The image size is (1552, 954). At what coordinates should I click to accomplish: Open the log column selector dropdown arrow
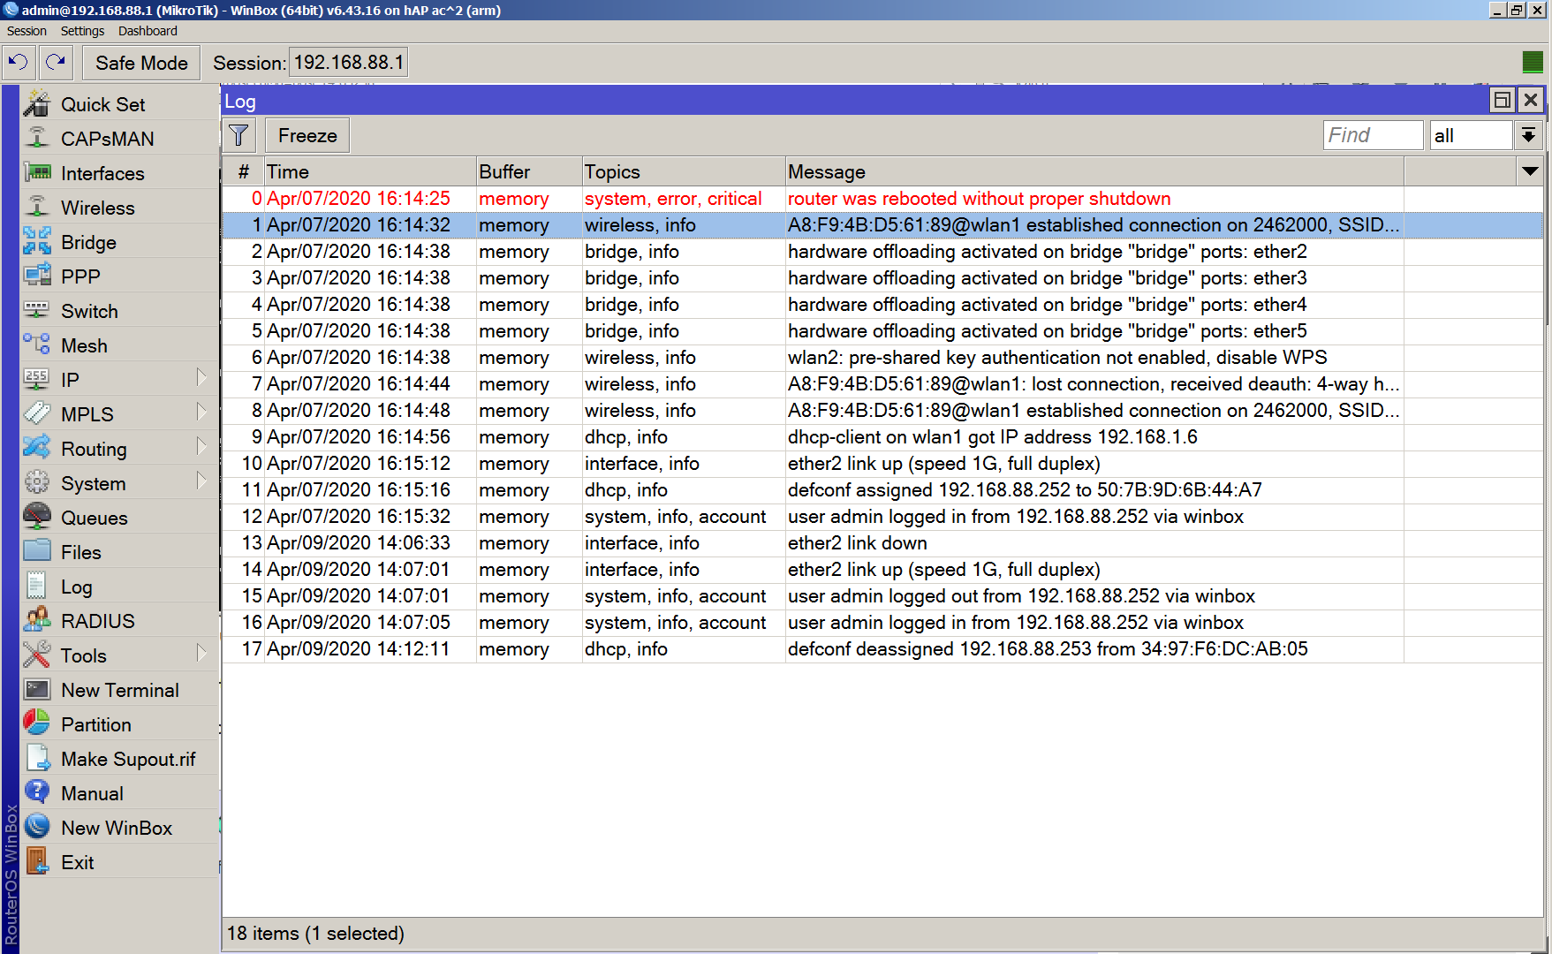click(x=1529, y=171)
